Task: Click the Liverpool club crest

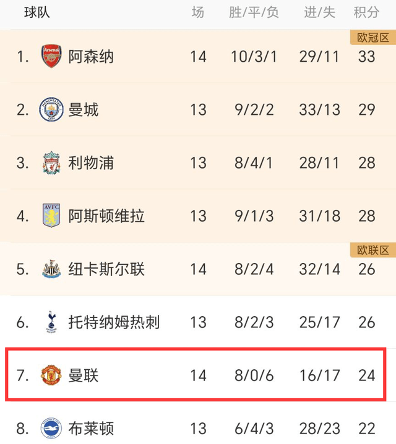Action: tap(51, 162)
